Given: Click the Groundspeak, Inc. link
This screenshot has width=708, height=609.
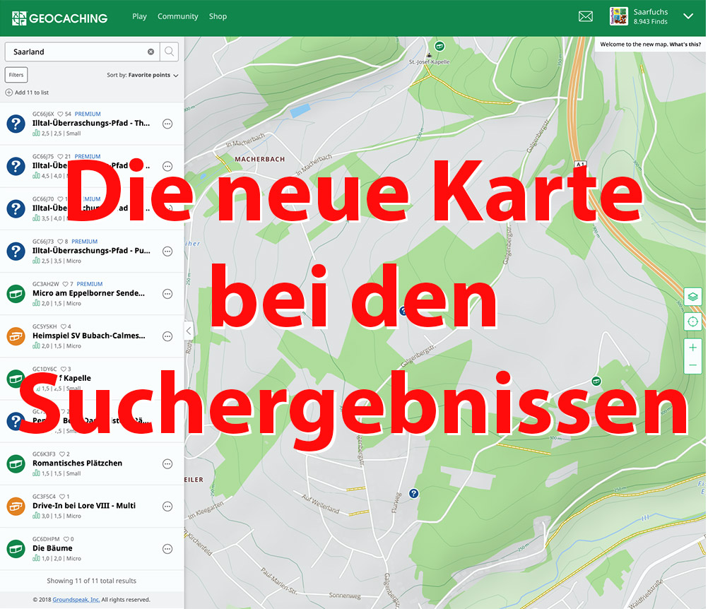Looking at the screenshot, I should tap(76, 600).
